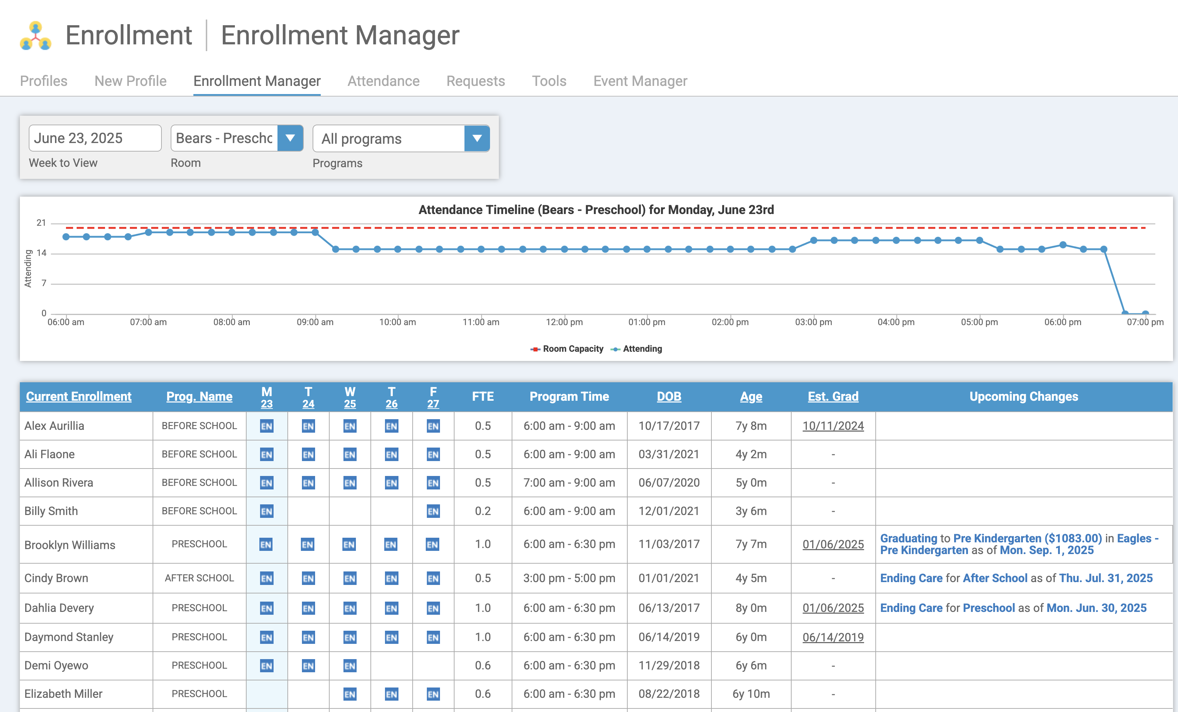Open the Event Manager tab
1178x712 pixels.
[640, 81]
